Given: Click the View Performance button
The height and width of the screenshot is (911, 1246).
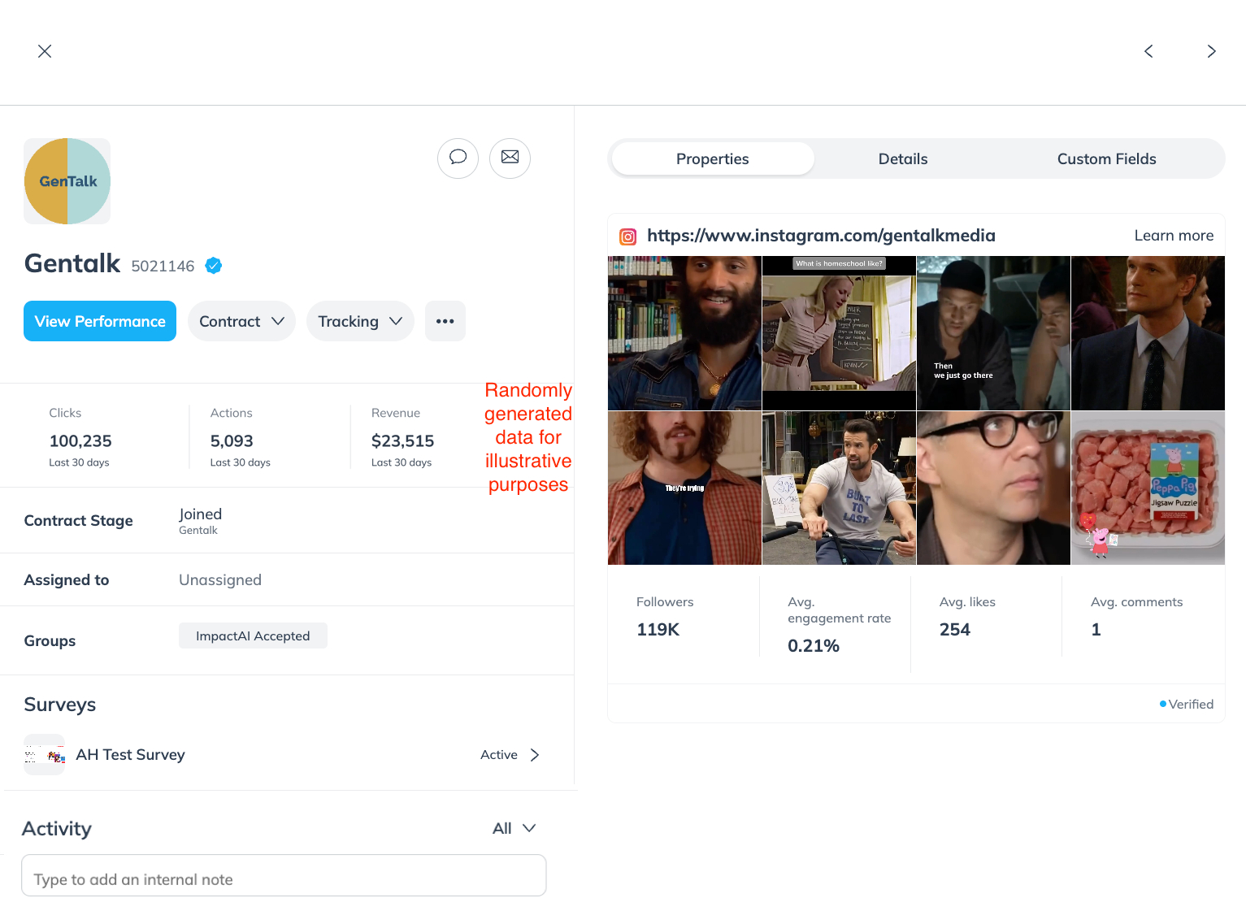Looking at the screenshot, I should (x=100, y=321).
